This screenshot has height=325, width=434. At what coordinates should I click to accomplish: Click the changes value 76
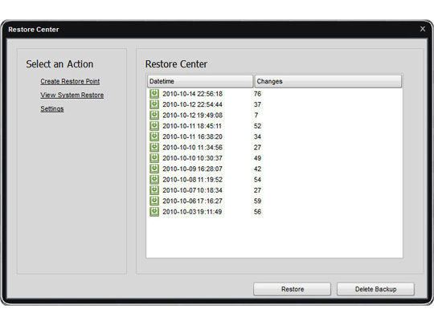tap(257, 94)
